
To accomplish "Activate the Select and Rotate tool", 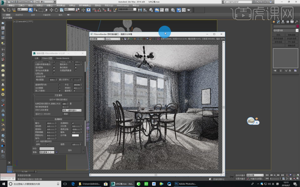I will 56,10.
